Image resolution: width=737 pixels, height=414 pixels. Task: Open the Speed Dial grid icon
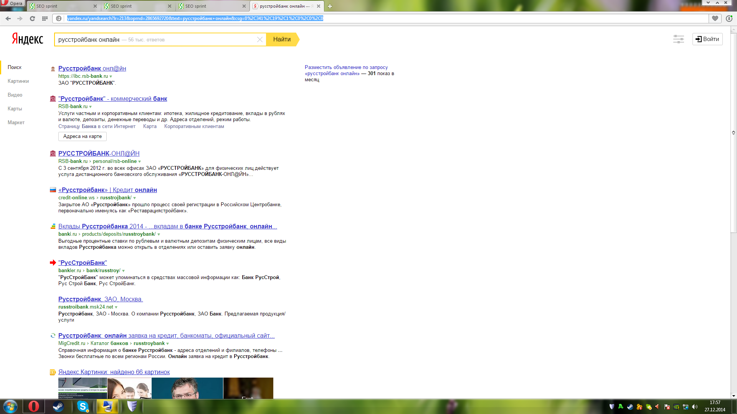tap(45, 18)
